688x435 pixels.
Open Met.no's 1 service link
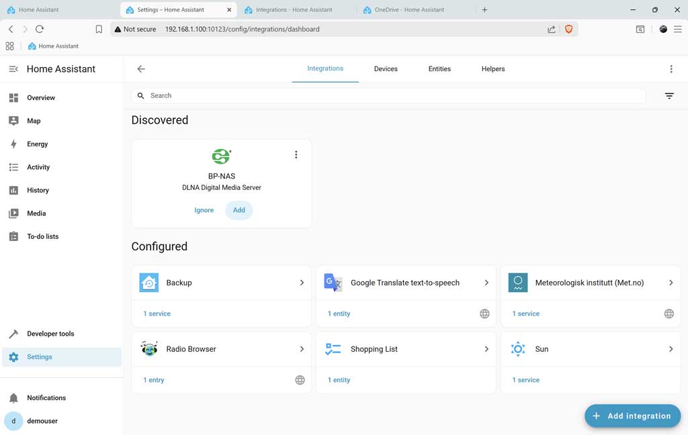click(525, 313)
